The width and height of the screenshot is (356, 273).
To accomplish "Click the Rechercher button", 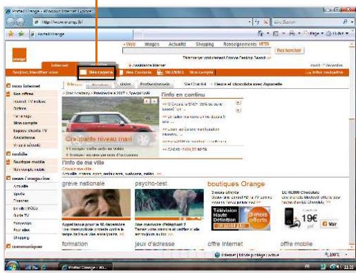I will point(289,50).
